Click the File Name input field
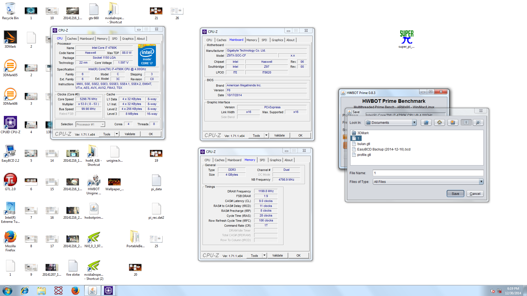The height and width of the screenshot is (296, 527). [428, 173]
